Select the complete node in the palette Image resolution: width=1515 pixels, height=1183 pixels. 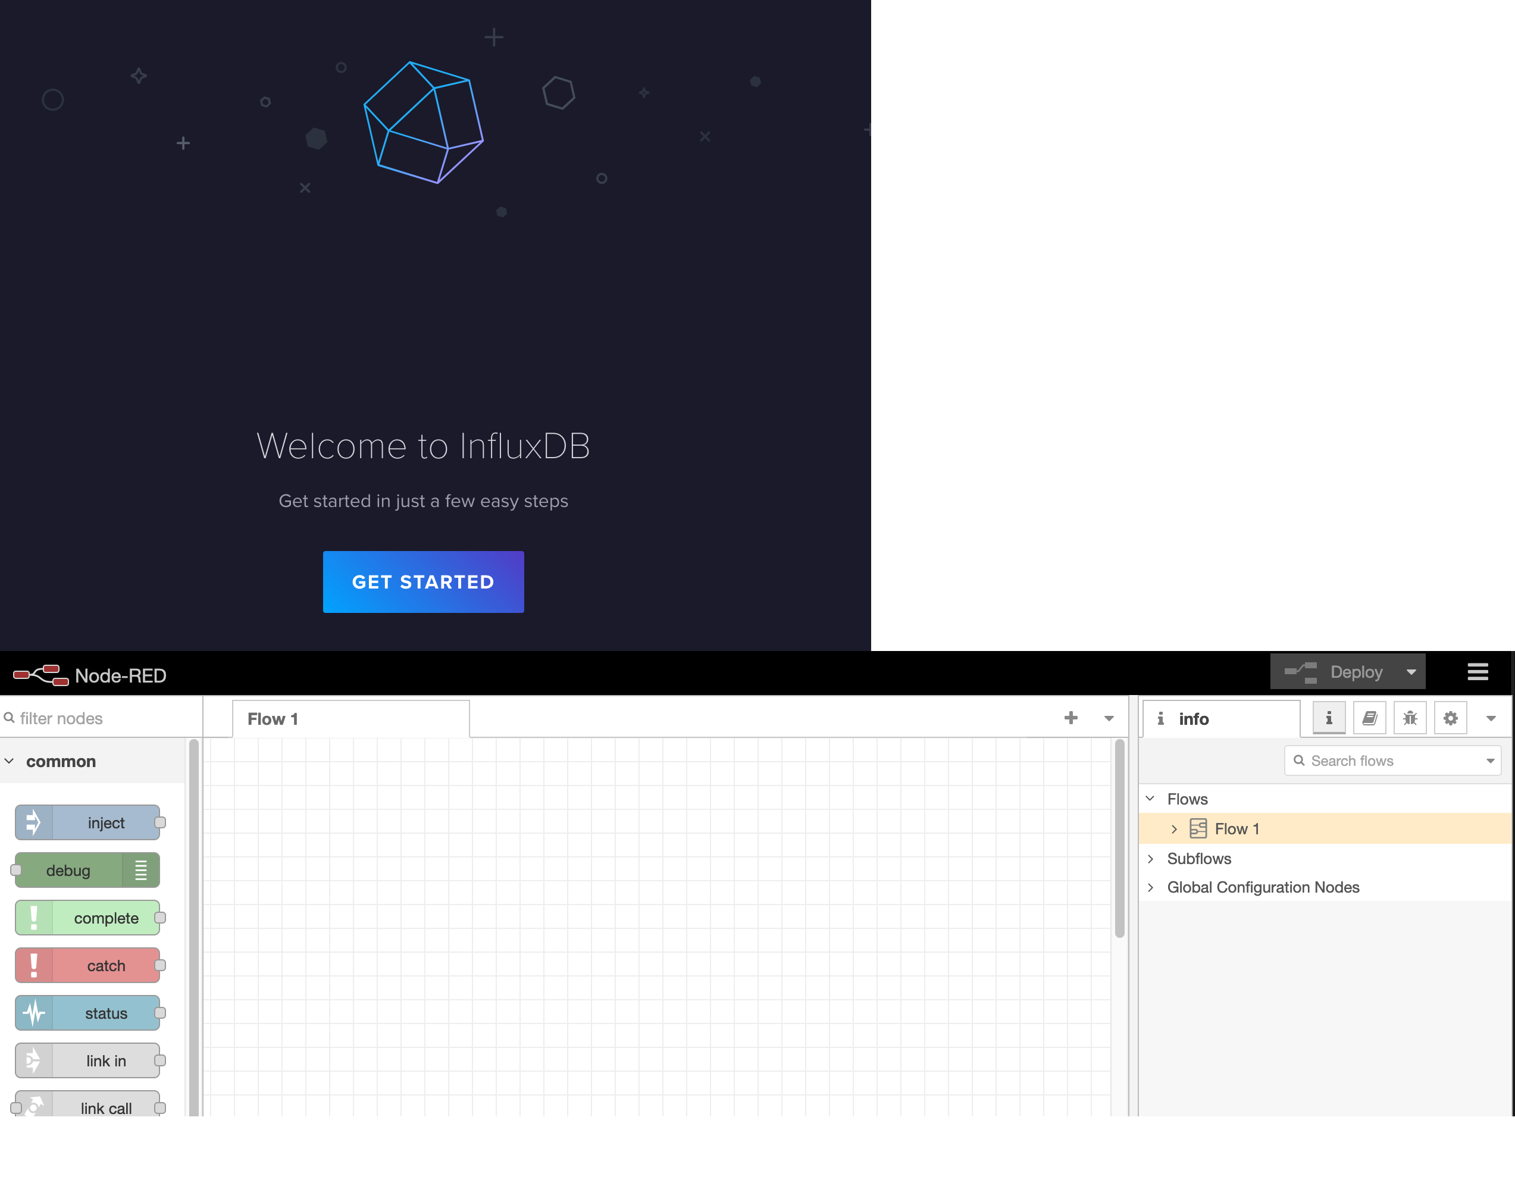[87, 918]
